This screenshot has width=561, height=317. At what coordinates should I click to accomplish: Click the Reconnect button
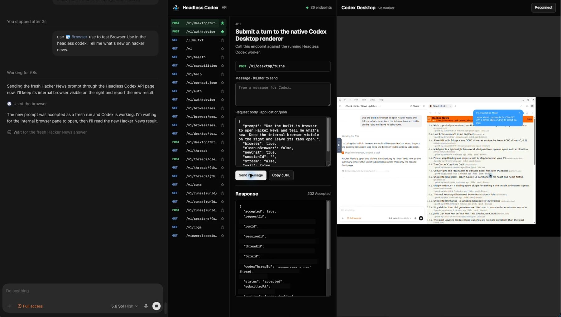point(543,7)
